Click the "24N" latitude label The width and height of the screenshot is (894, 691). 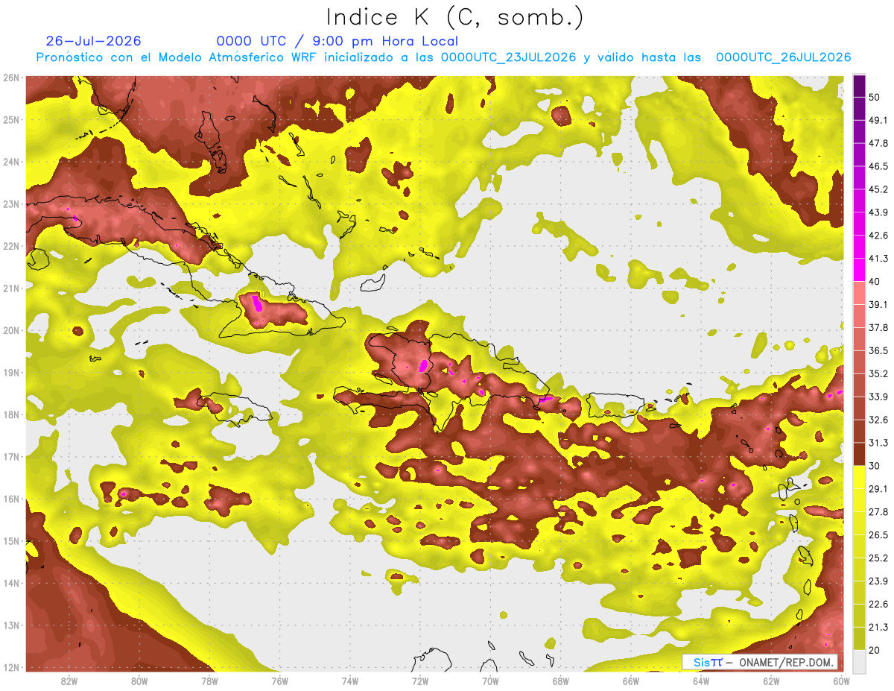[x=11, y=162]
